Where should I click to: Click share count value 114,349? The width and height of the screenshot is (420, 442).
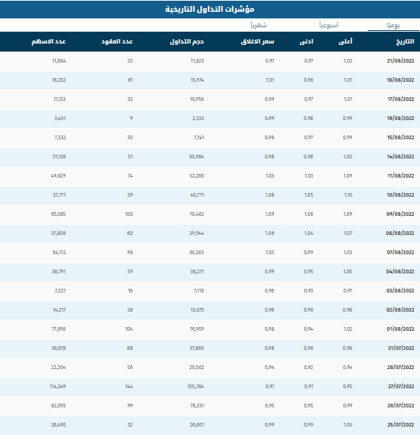57,387
